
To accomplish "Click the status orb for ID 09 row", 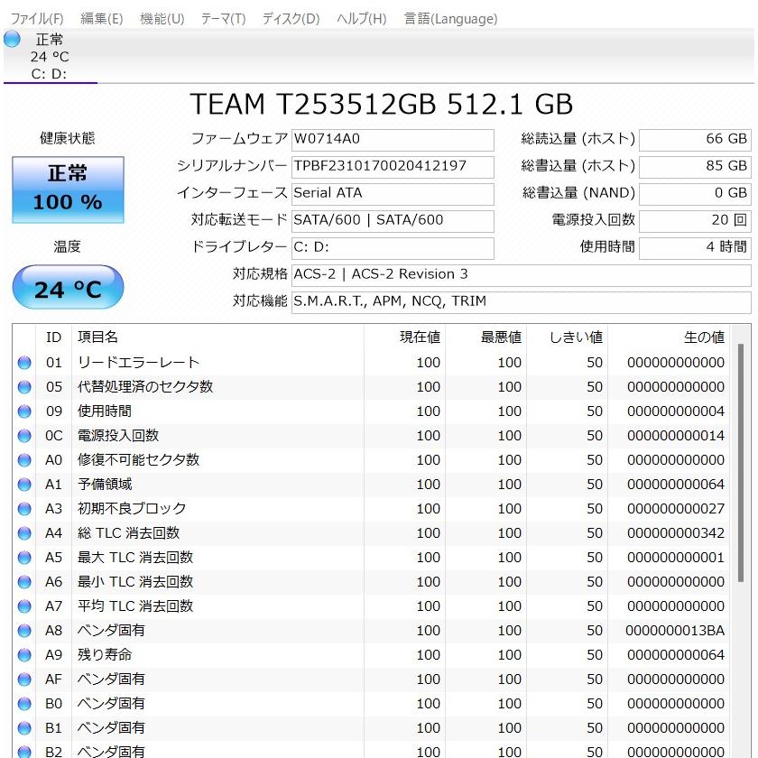I will pyautogui.click(x=24, y=411).
